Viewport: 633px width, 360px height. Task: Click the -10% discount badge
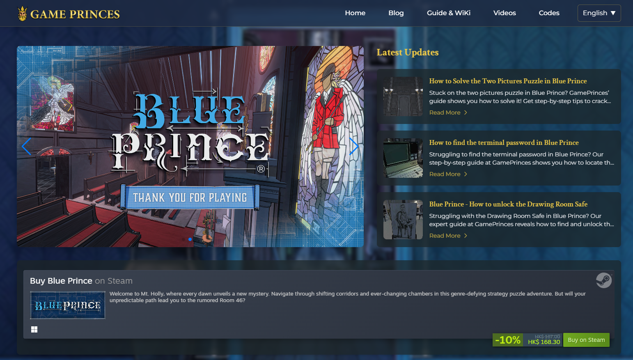coord(508,340)
